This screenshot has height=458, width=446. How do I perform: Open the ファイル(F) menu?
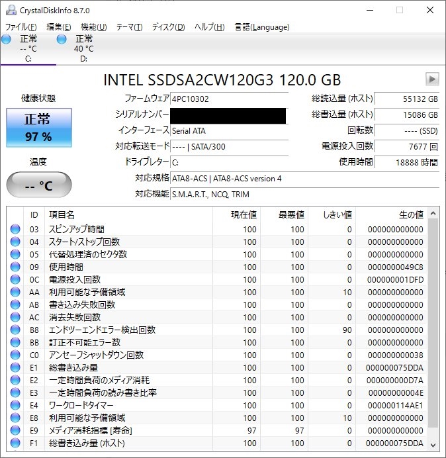pyautogui.click(x=21, y=27)
